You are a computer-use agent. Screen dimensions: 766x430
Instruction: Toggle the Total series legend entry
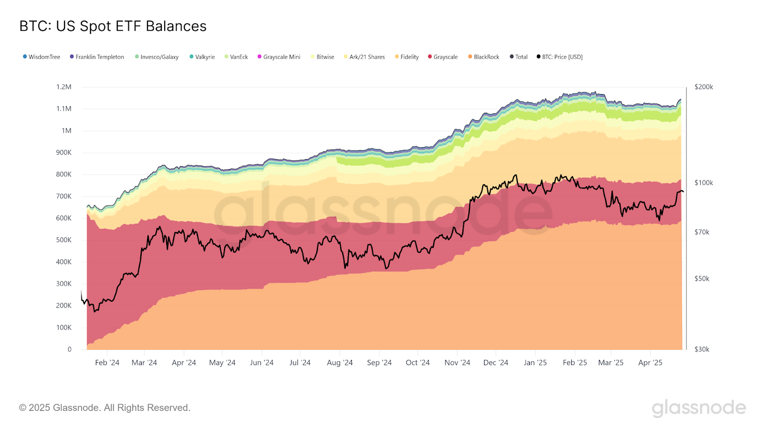(x=518, y=57)
